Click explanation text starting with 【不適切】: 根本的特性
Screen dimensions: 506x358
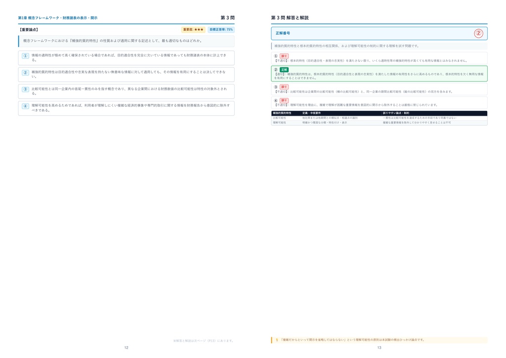(371, 61)
